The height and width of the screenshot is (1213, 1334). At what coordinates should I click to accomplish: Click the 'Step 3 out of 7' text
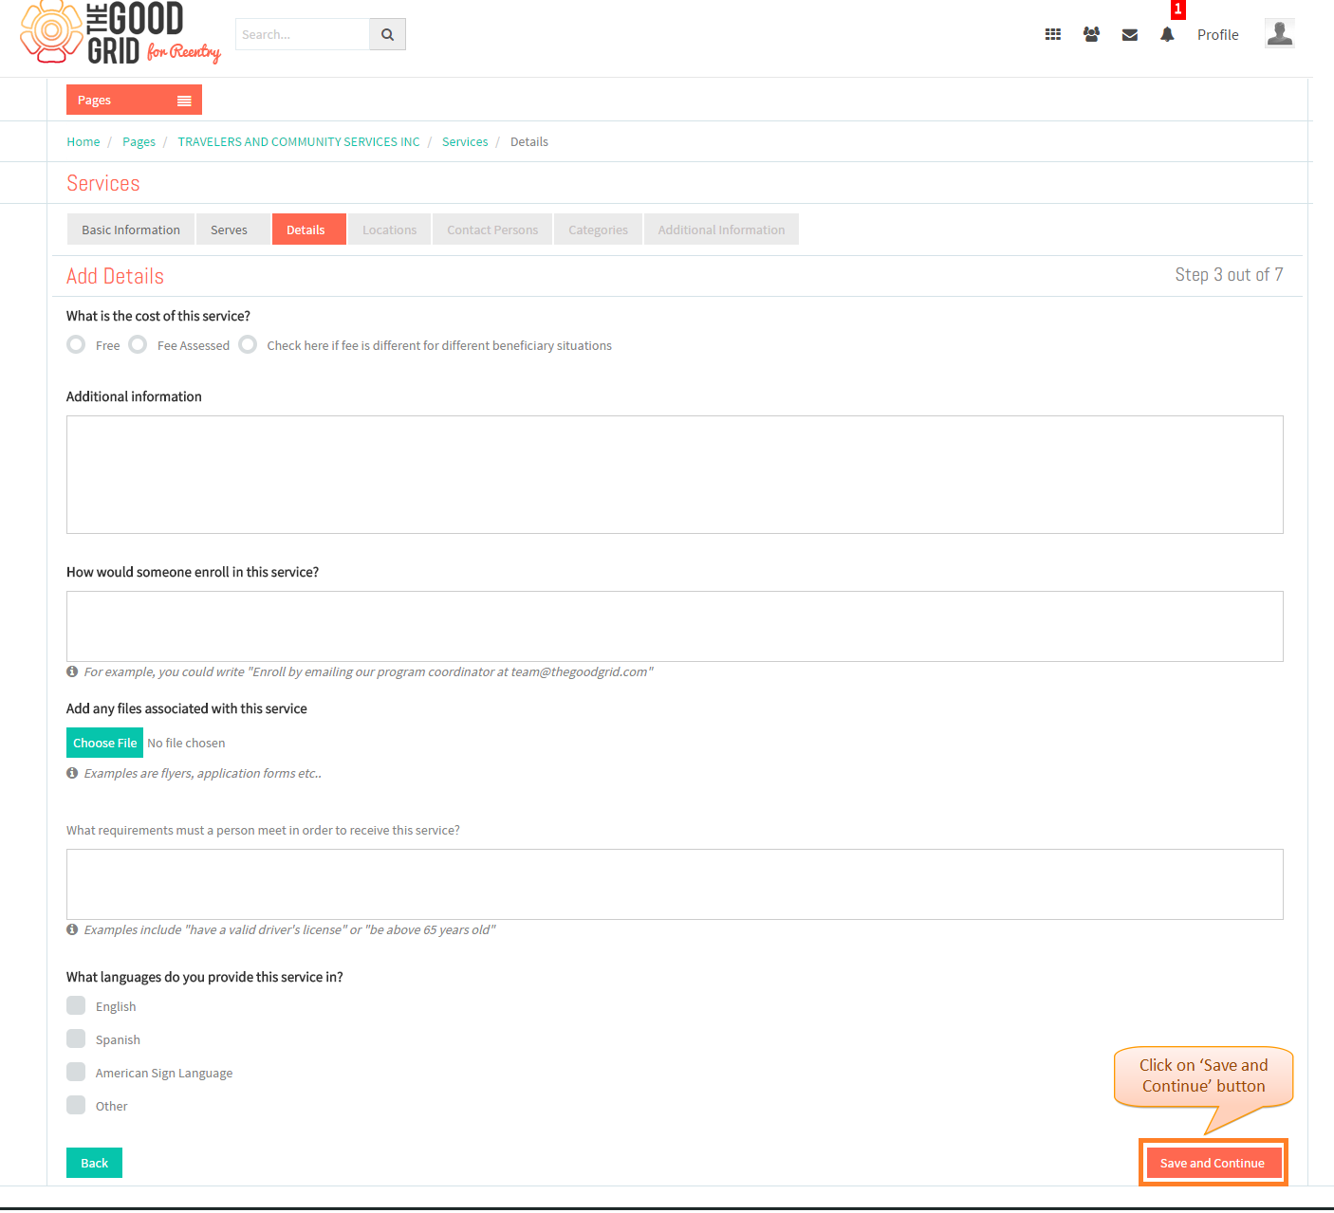pyautogui.click(x=1229, y=275)
